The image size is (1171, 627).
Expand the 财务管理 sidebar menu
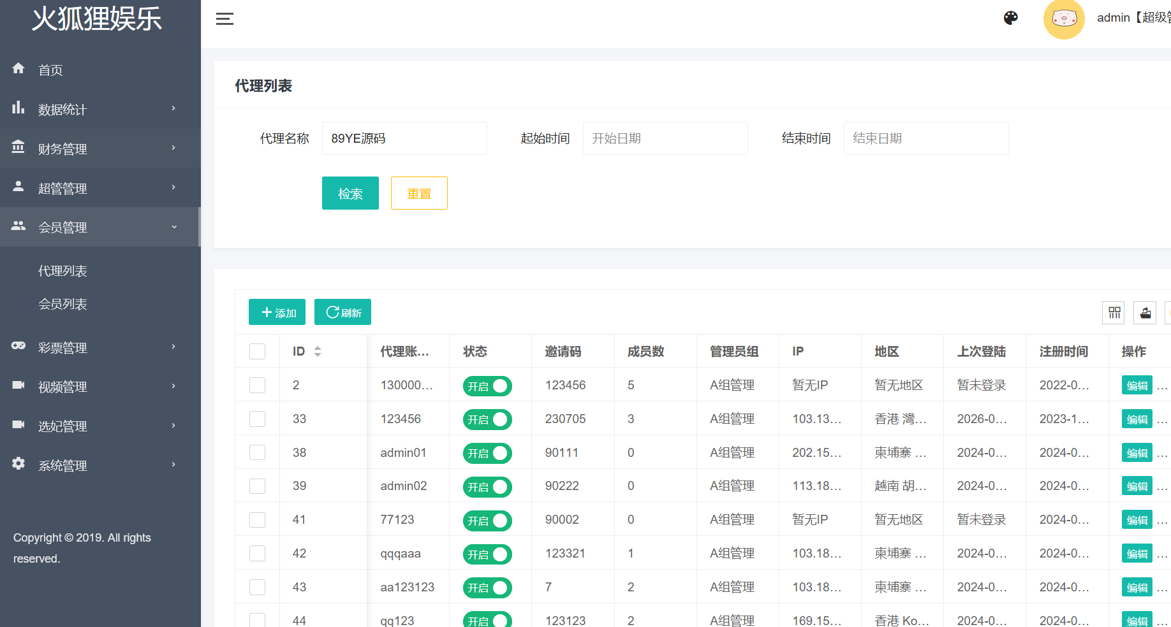coord(100,148)
